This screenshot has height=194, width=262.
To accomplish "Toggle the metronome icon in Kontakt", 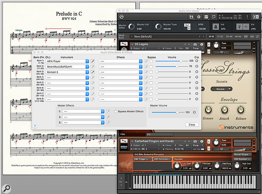I will click(216, 27).
